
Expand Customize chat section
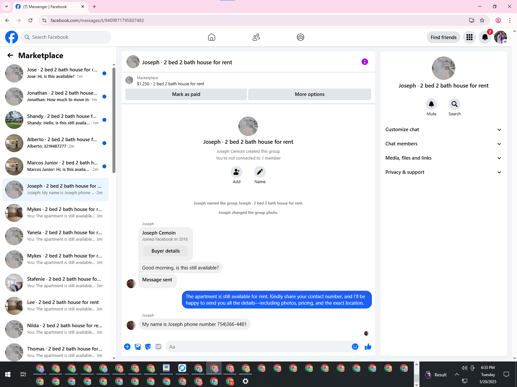click(x=444, y=130)
